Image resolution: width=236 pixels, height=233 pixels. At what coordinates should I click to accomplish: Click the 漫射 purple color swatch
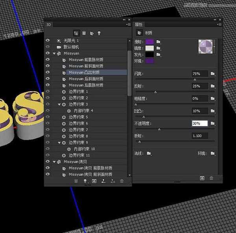point(150,41)
